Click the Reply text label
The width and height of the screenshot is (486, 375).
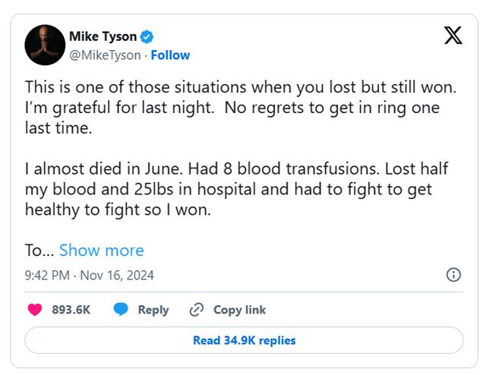point(153,310)
